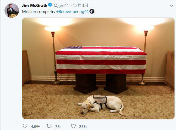Screen dimensions: 176x130
Task: Open the tweet options chevron menu
Action: click(171, 6)
